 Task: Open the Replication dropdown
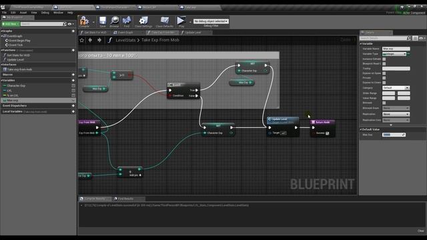396,114
